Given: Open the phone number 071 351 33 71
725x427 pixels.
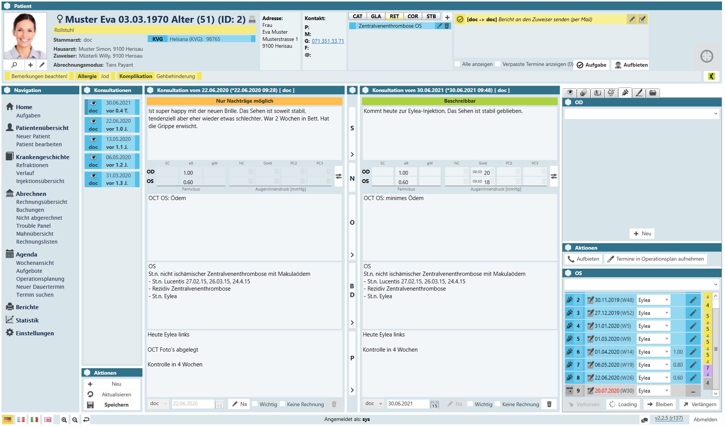Looking at the screenshot, I should click(328, 41).
